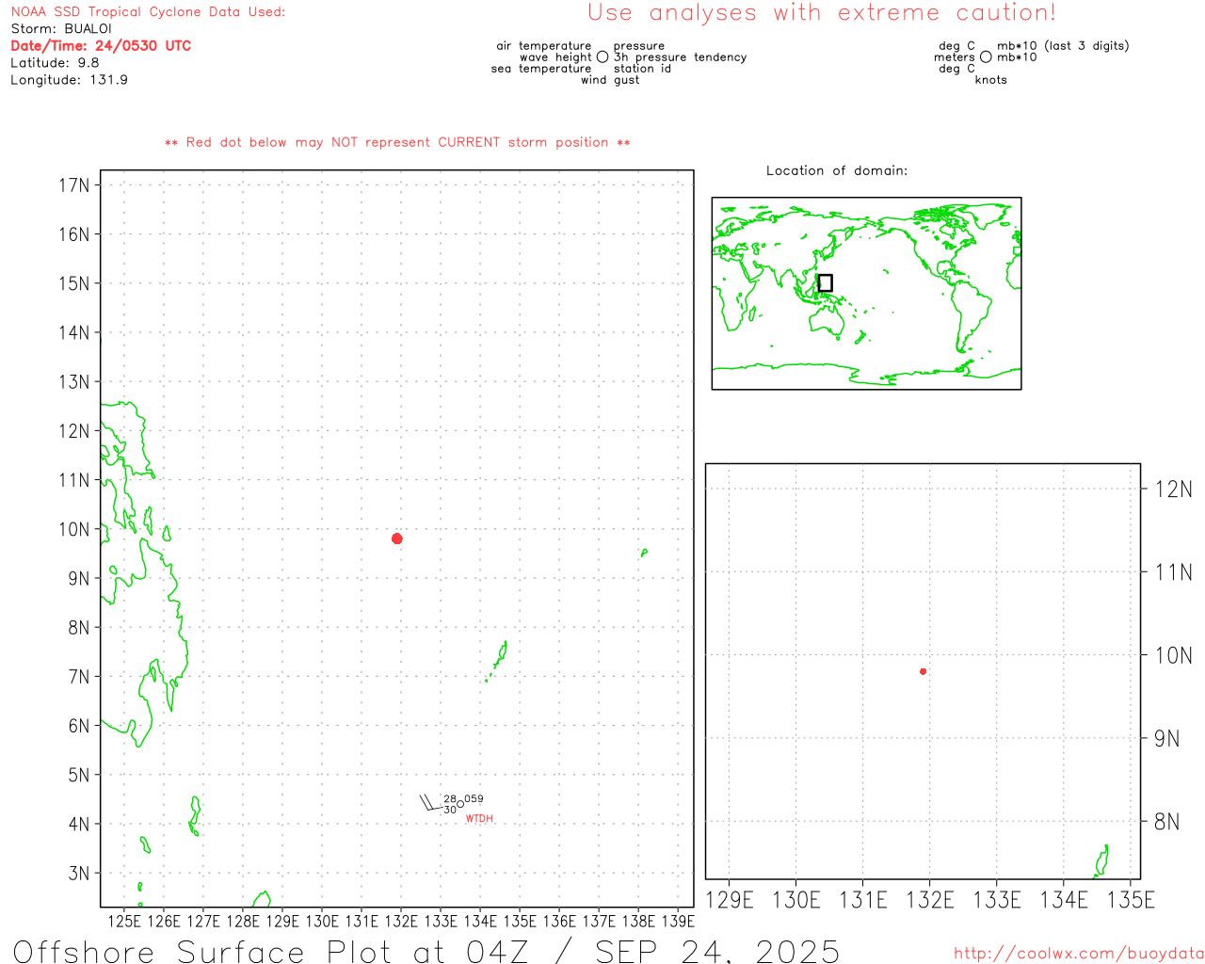Click the 'Location of domain:' heading
The height and width of the screenshot is (964, 1205).
tap(837, 170)
